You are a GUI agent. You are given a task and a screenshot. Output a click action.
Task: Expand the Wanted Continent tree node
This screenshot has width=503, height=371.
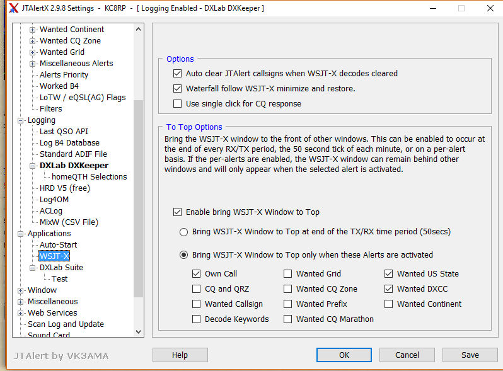(x=32, y=30)
